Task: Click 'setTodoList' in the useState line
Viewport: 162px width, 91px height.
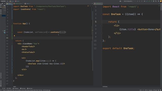Action: [x=40, y=32]
